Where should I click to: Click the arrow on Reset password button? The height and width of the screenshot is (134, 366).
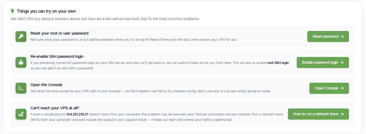(x=342, y=37)
